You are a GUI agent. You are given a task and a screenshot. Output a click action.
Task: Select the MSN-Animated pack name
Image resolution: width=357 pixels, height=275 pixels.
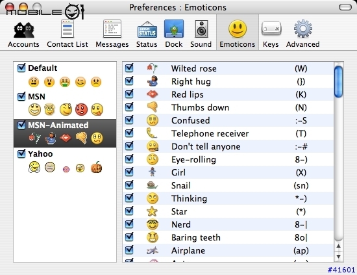(58, 125)
